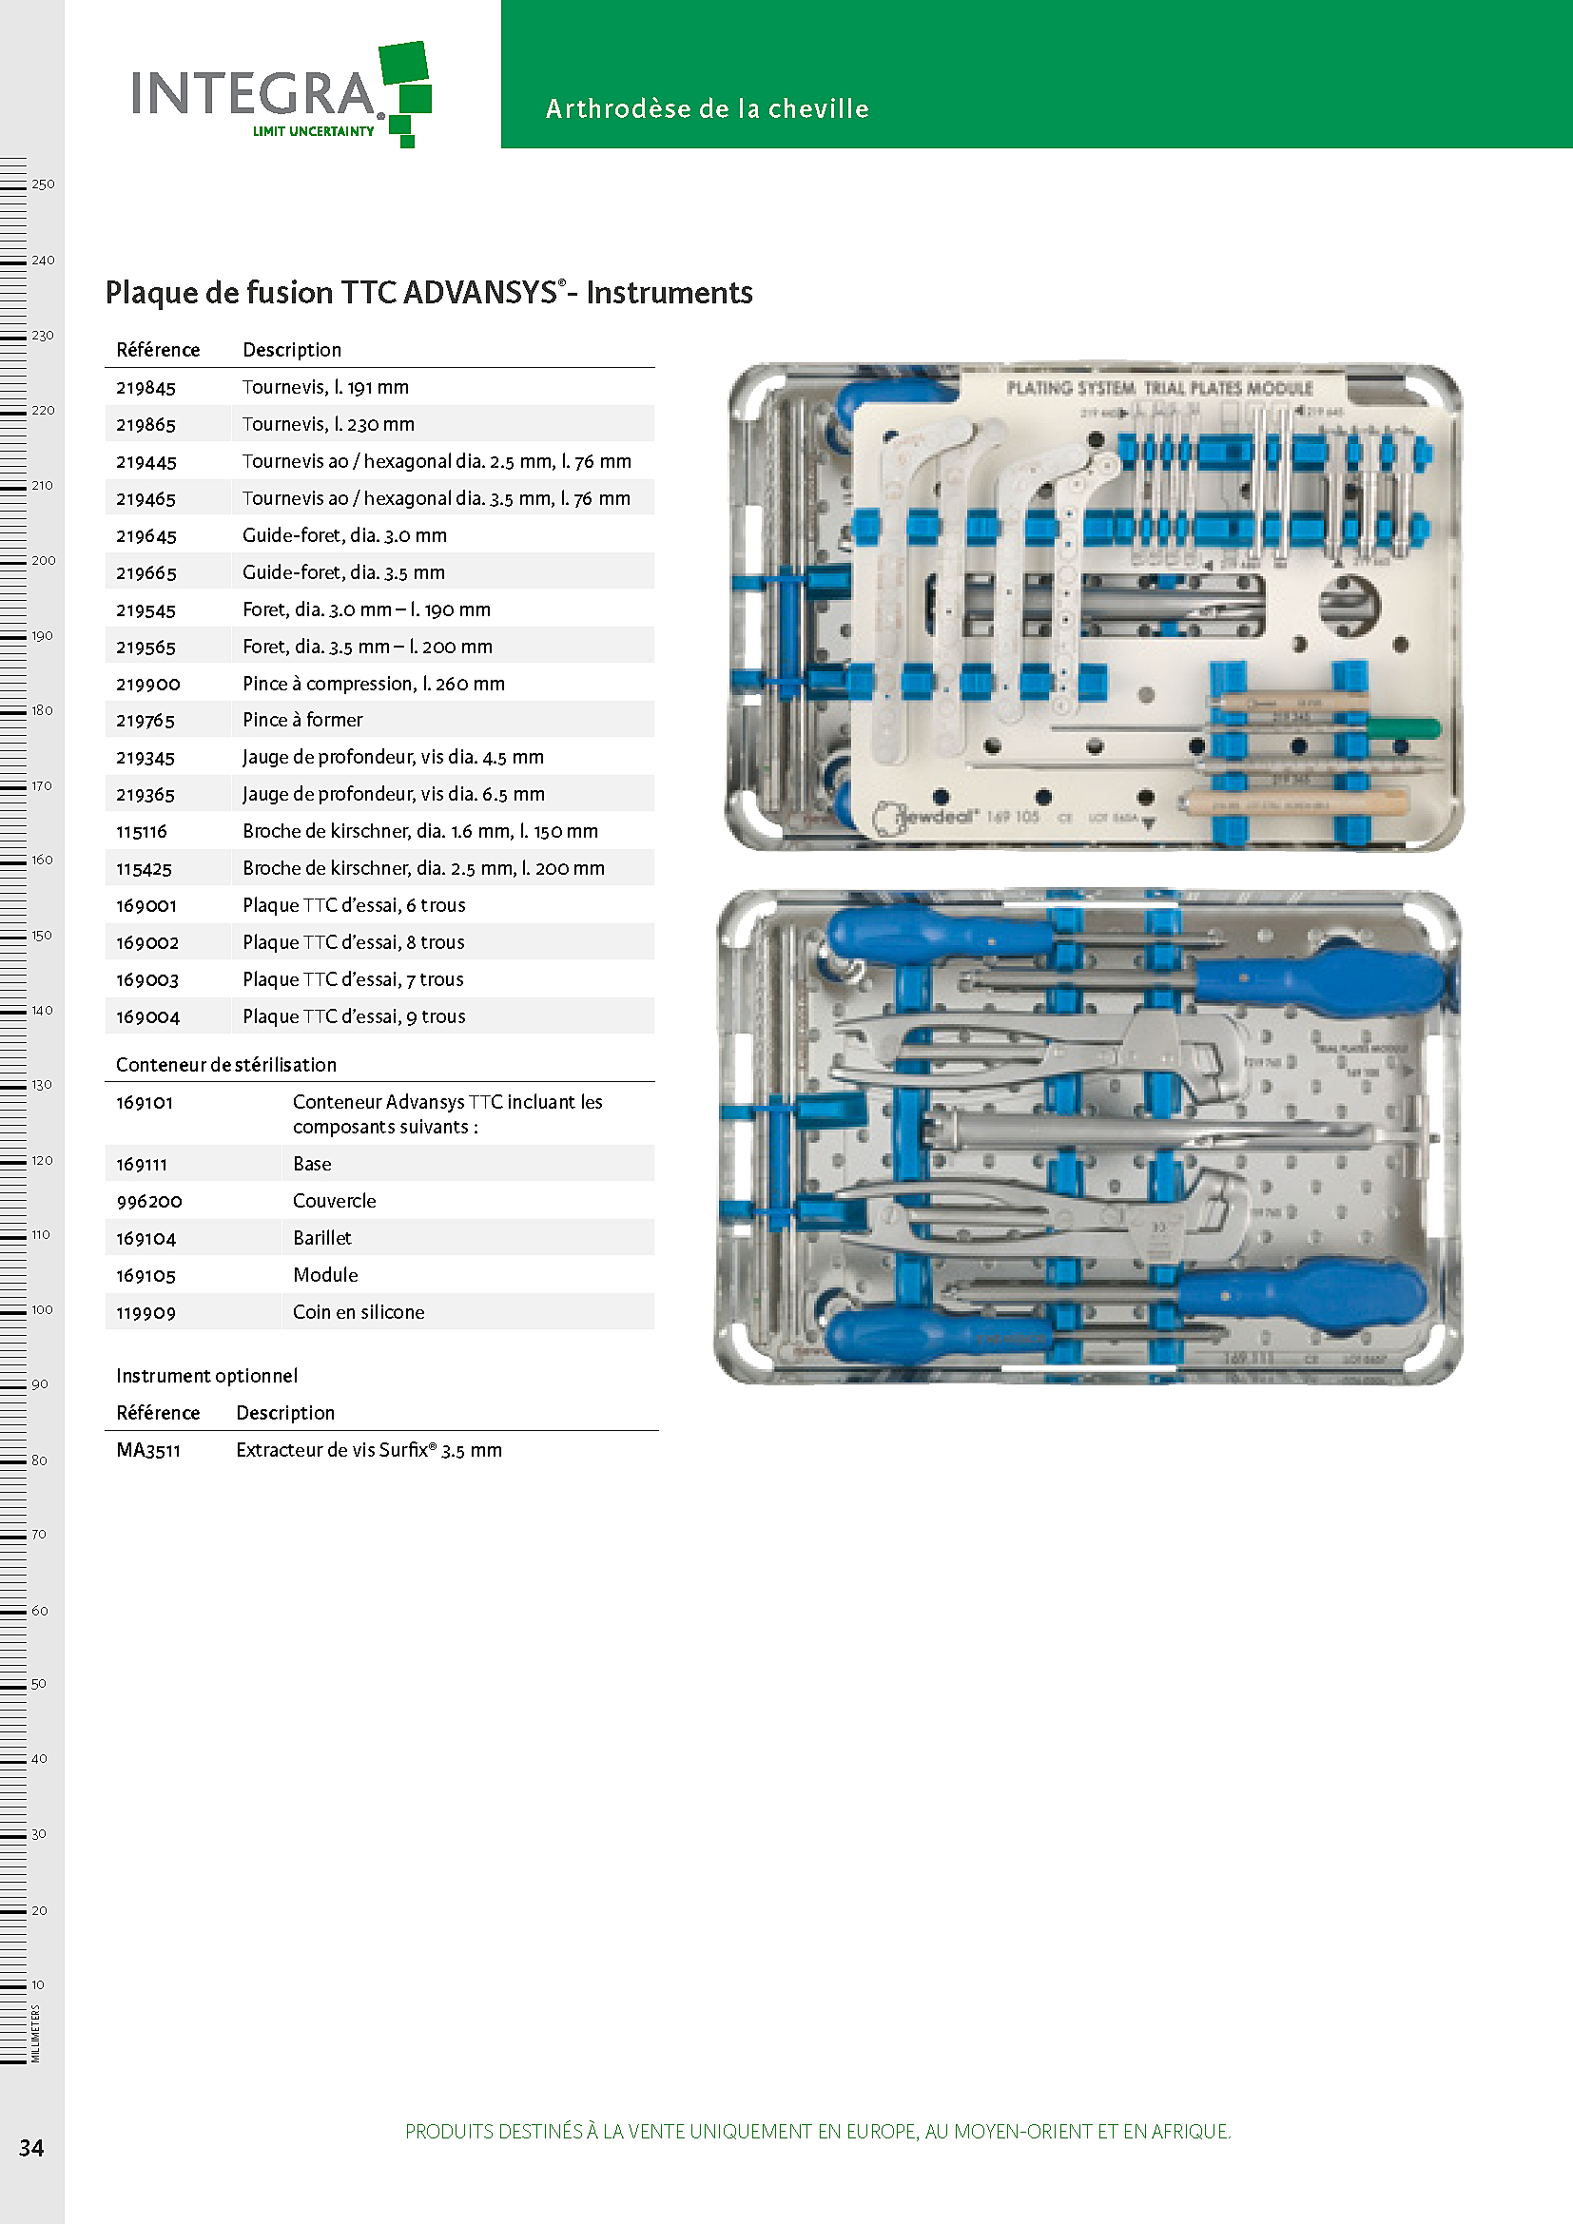This screenshot has height=2224, width=1573.
Task: Click the 'Plaque de fusion TTC ADVANSYS' title
Action: [428, 293]
